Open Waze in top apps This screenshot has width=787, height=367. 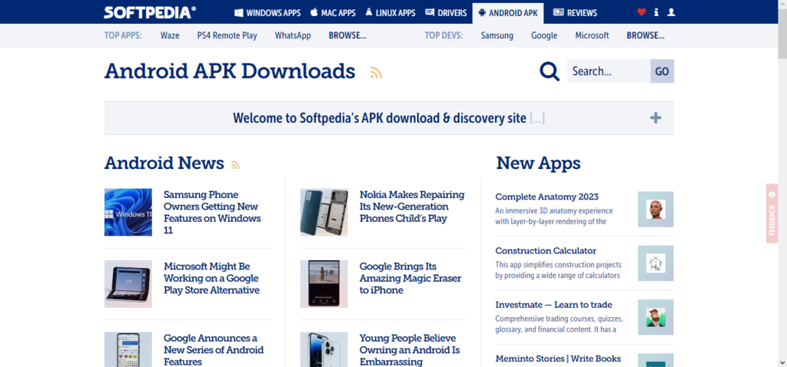[170, 35]
